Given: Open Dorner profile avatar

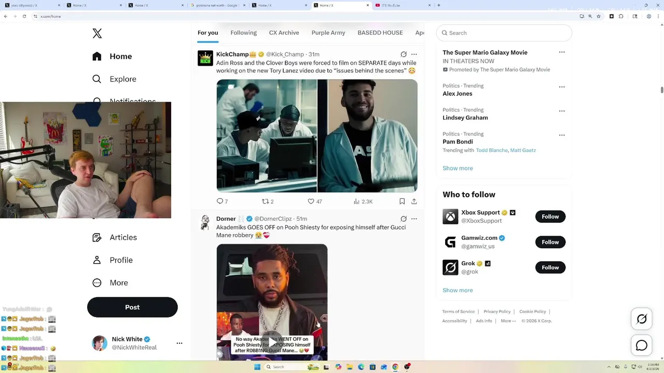Looking at the screenshot, I should (x=205, y=223).
